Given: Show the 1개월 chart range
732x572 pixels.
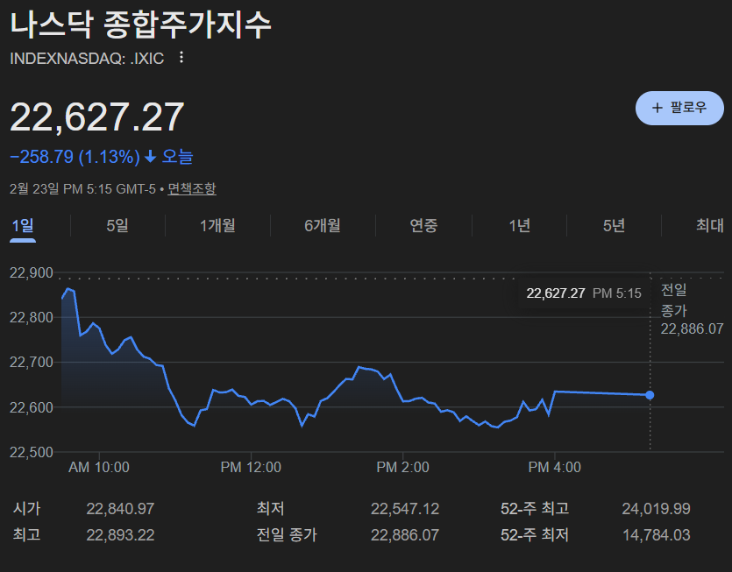Looking at the screenshot, I should [217, 225].
